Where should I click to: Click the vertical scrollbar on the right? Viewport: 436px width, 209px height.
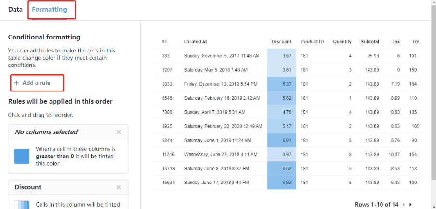click(x=433, y=96)
